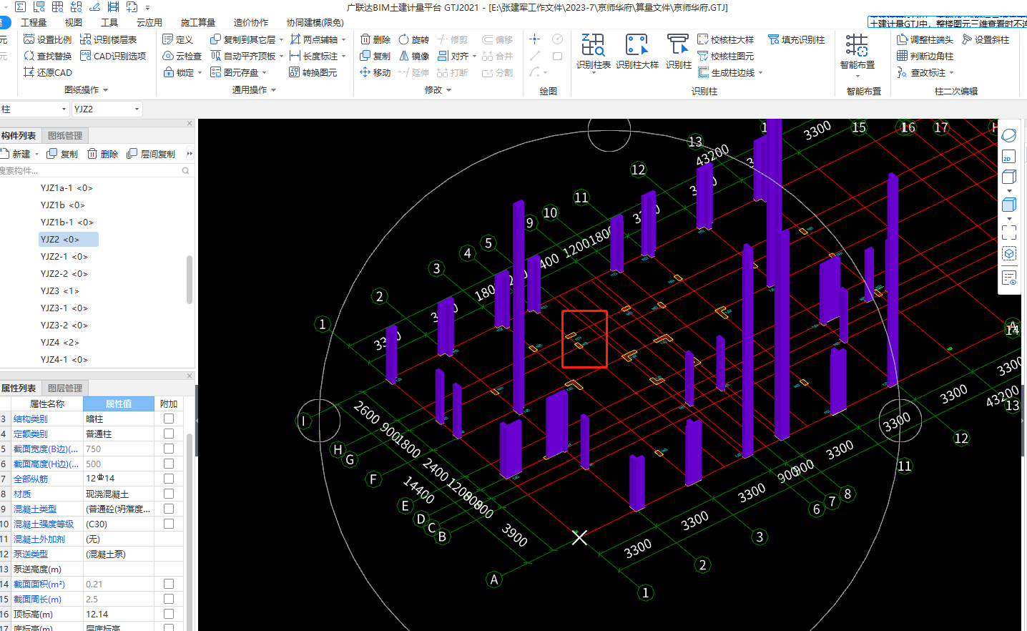Click 删除 delete in modify group
This screenshot has height=631, width=1027.
point(375,39)
